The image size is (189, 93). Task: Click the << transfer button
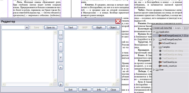tap(61, 35)
